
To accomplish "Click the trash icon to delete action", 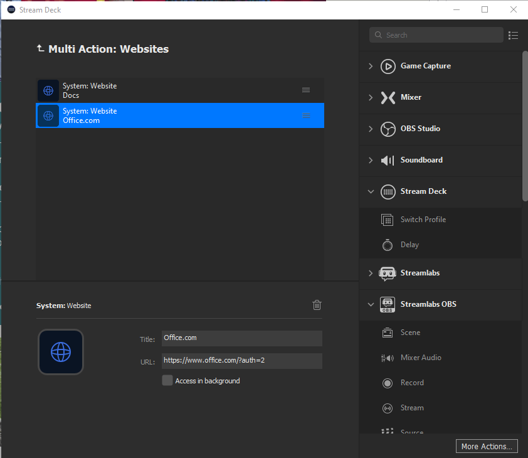I will pos(317,305).
